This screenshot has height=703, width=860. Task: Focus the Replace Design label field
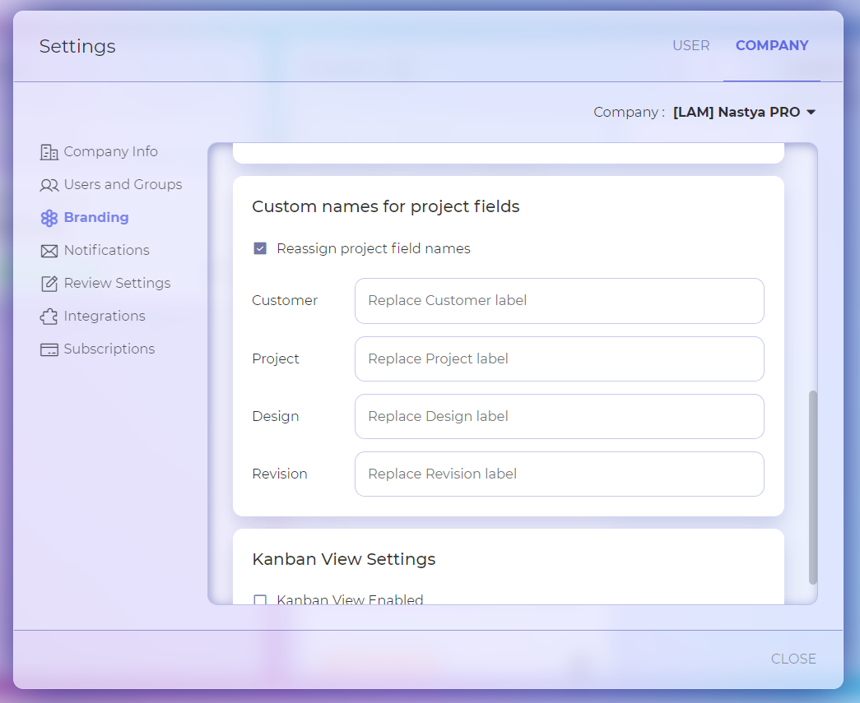point(559,416)
